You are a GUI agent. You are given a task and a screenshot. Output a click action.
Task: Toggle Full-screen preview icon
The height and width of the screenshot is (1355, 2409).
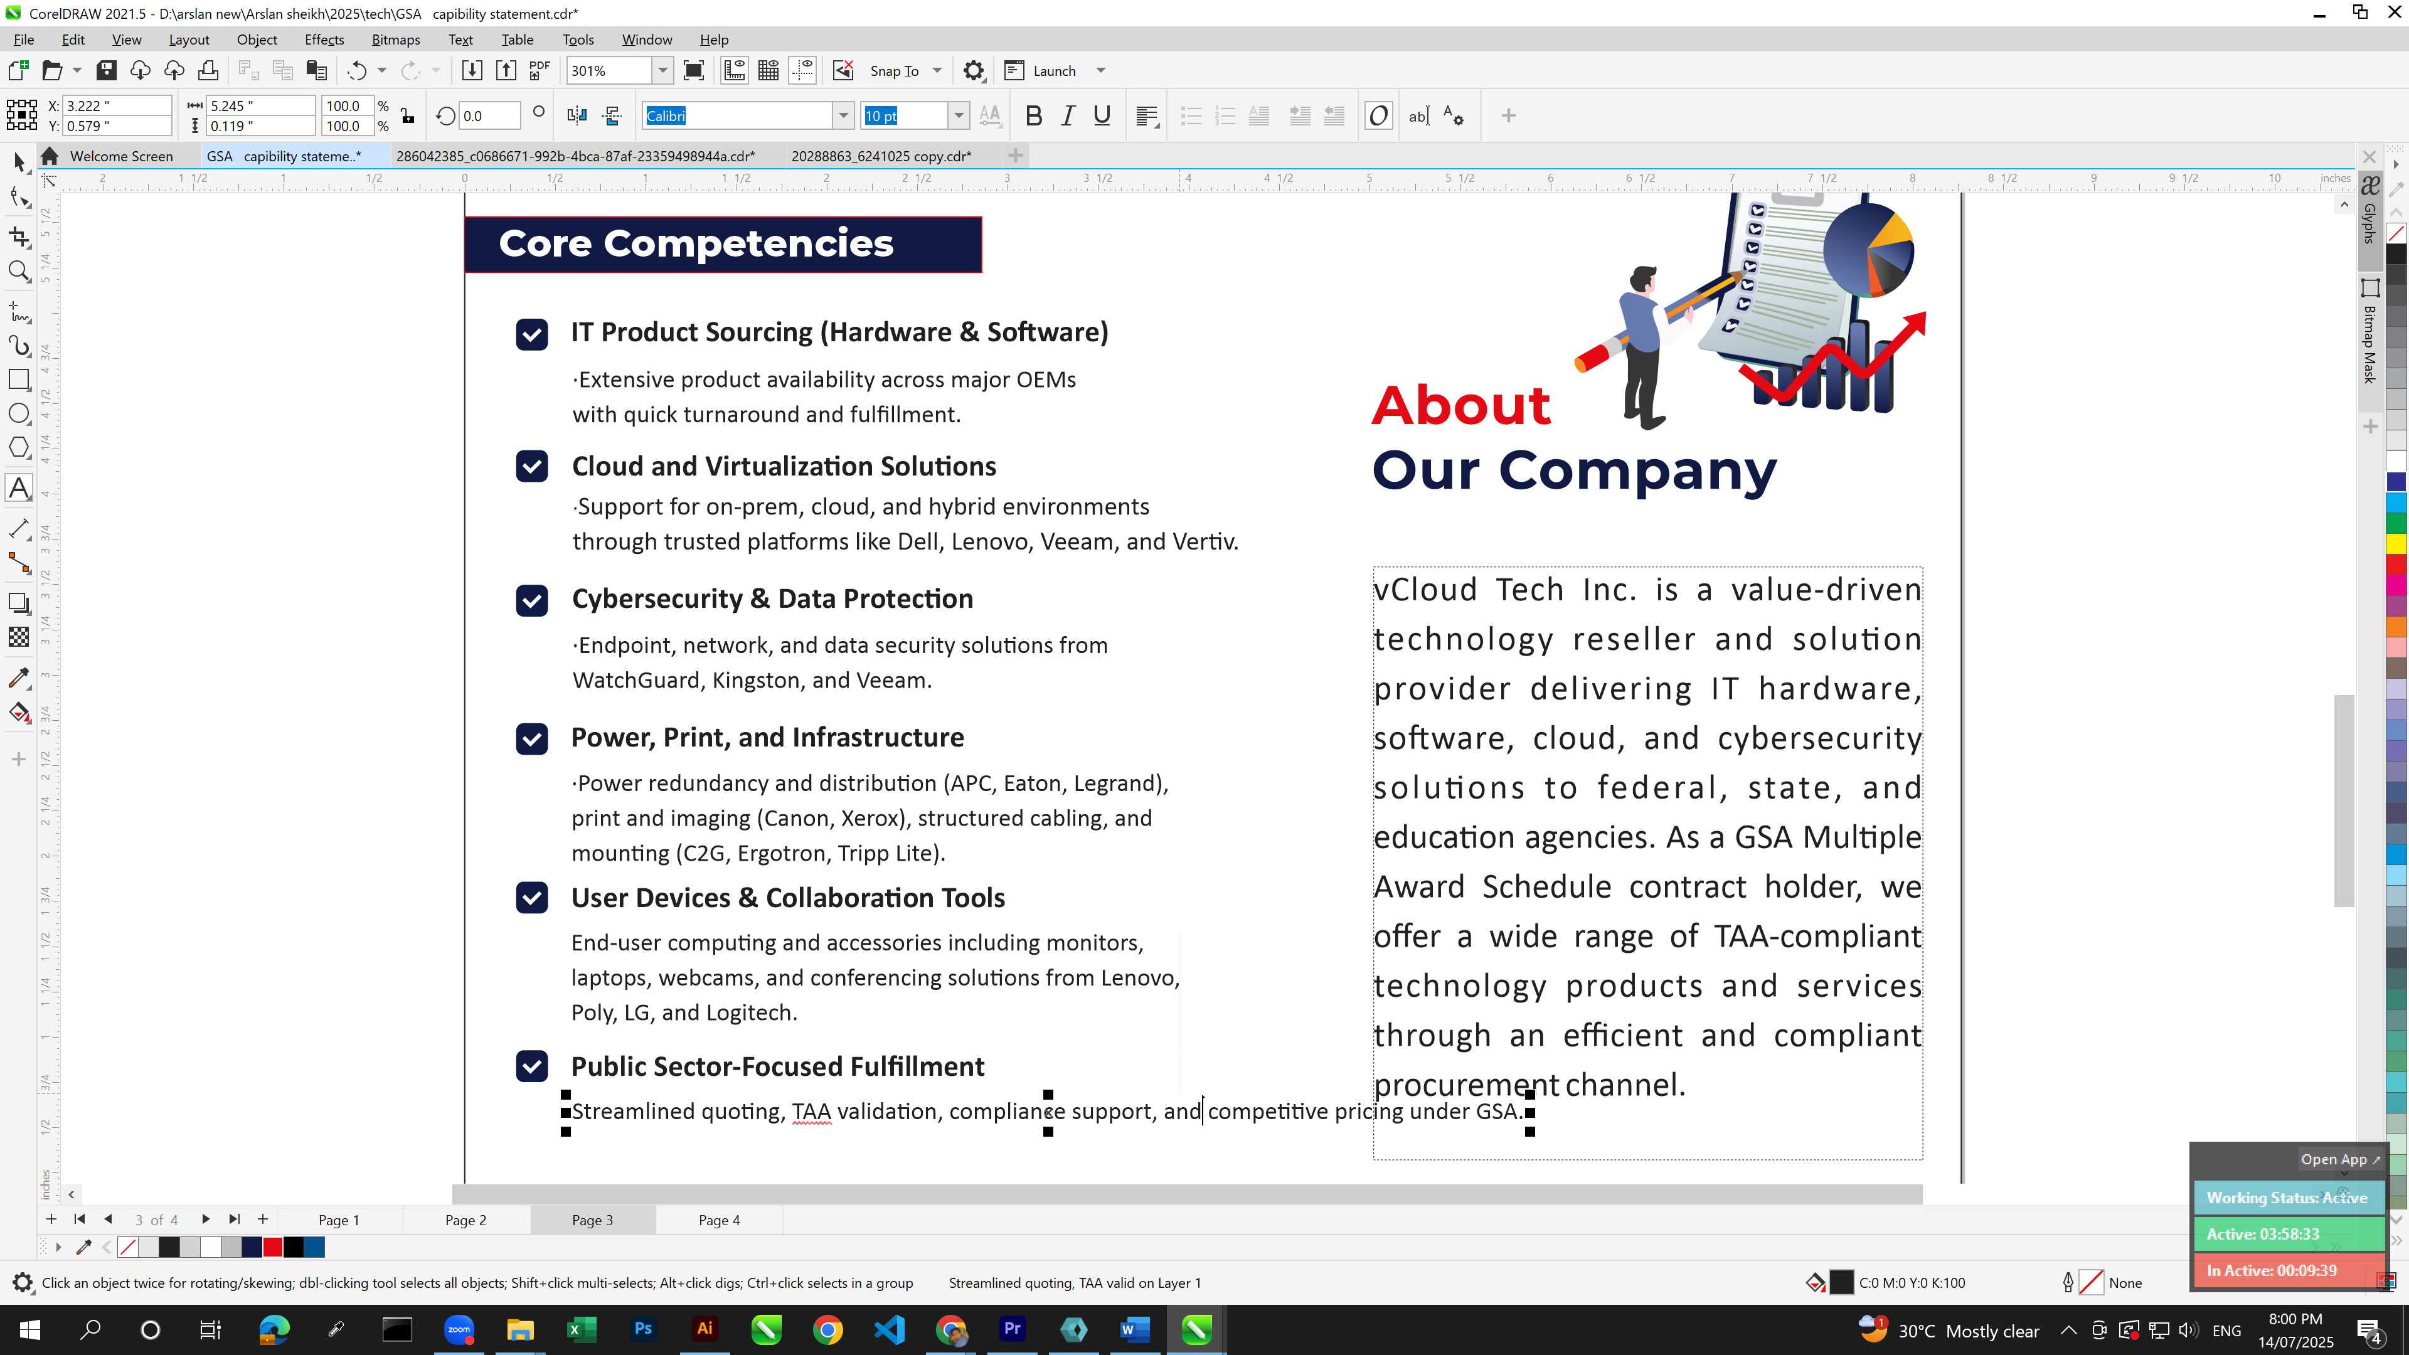(x=694, y=71)
